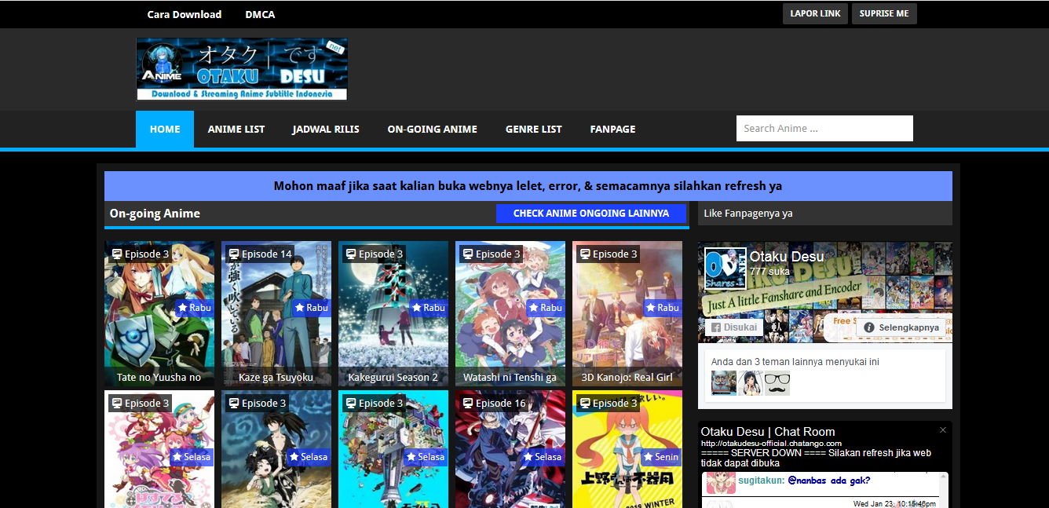
Task: Open the Senin yellow anime thumbnail
Action: pos(627,449)
